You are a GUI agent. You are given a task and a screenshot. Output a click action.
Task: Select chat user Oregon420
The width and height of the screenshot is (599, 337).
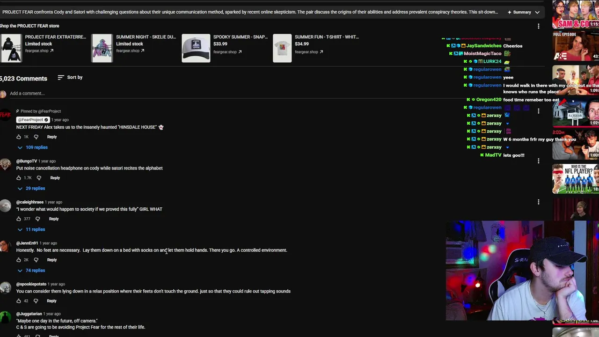point(489,100)
